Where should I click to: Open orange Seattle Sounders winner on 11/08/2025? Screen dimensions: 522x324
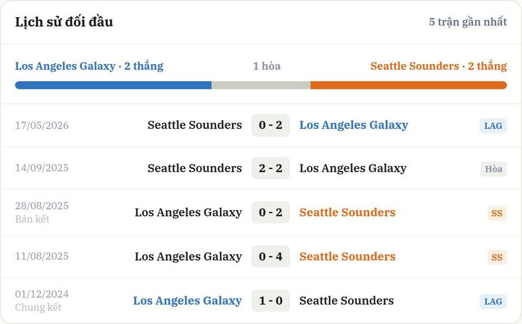click(348, 256)
